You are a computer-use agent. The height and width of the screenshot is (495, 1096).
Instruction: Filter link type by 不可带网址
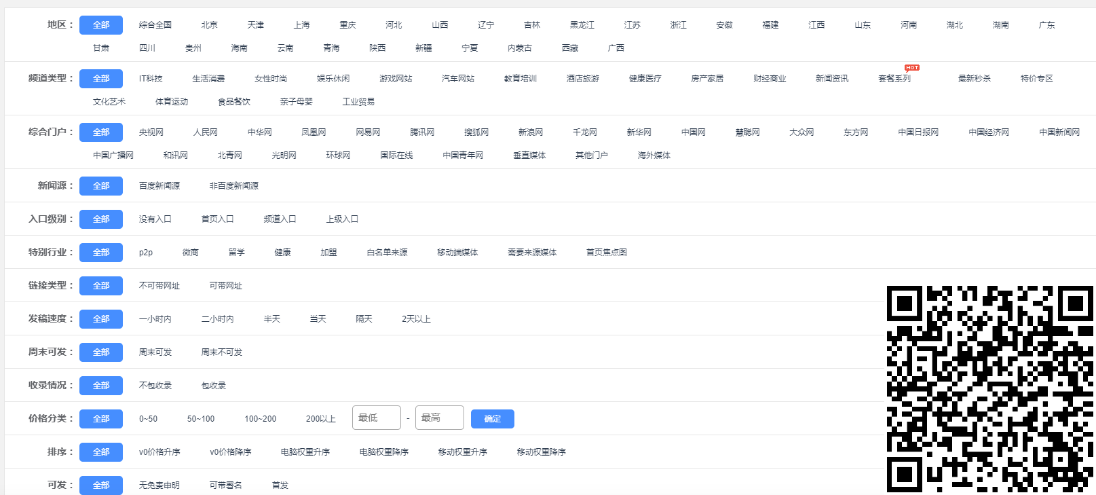[159, 286]
